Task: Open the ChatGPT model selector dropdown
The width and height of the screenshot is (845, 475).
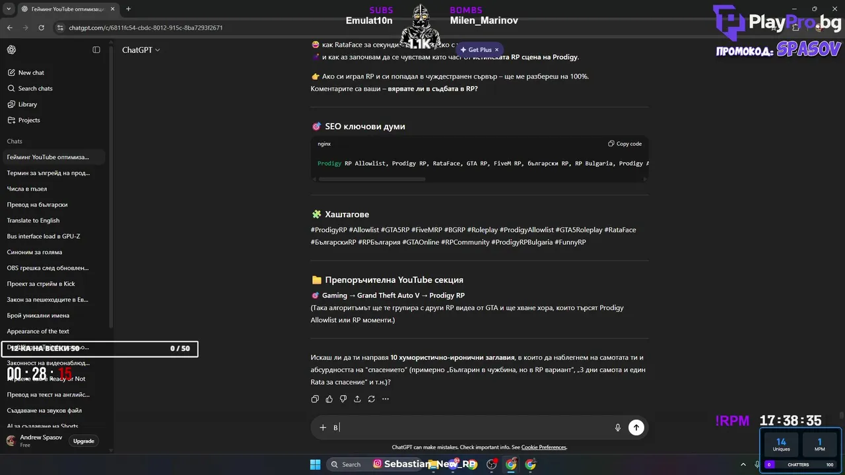Action: pos(141,50)
